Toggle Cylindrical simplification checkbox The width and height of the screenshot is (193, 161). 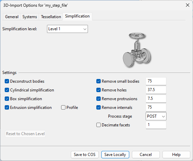coord(7,90)
